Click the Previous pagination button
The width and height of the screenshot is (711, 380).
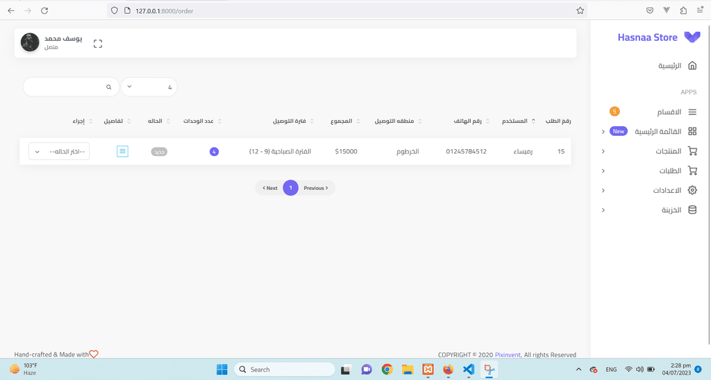(x=316, y=188)
